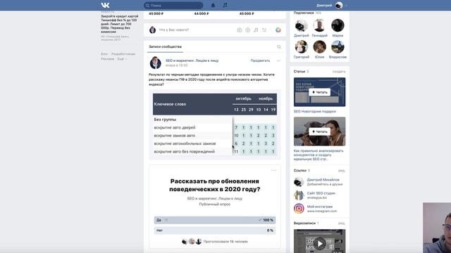Open the 'Блог' footer link
This screenshot has height=253, width=451.
[x=104, y=54]
